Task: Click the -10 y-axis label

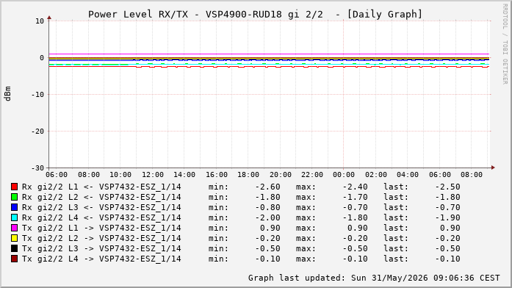Action: point(37,94)
